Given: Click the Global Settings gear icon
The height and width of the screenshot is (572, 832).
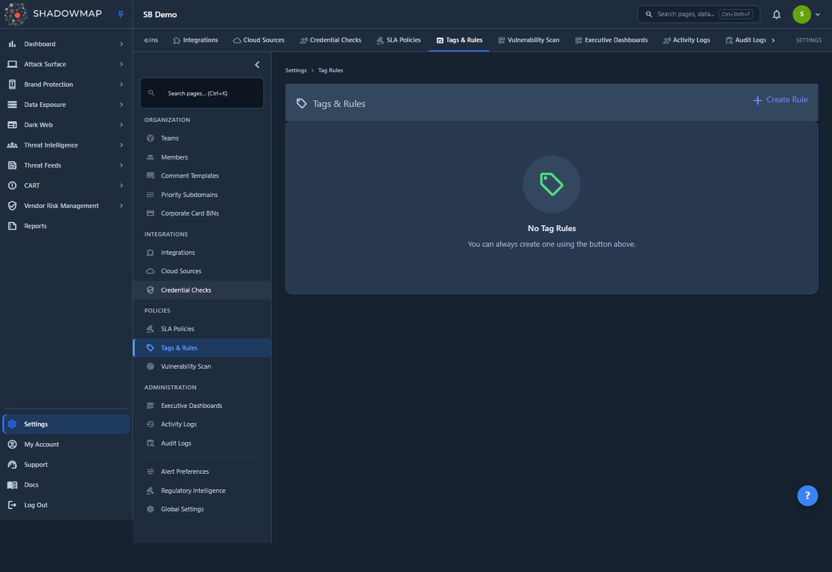Looking at the screenshot, I should 150,509.
